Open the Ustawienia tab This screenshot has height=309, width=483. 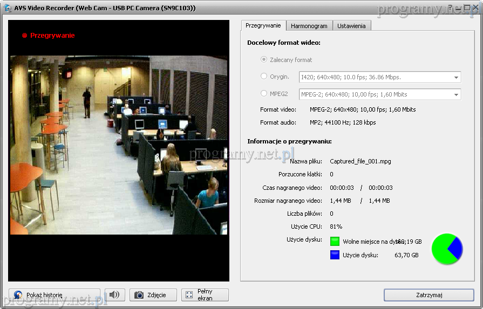[351, 26]
